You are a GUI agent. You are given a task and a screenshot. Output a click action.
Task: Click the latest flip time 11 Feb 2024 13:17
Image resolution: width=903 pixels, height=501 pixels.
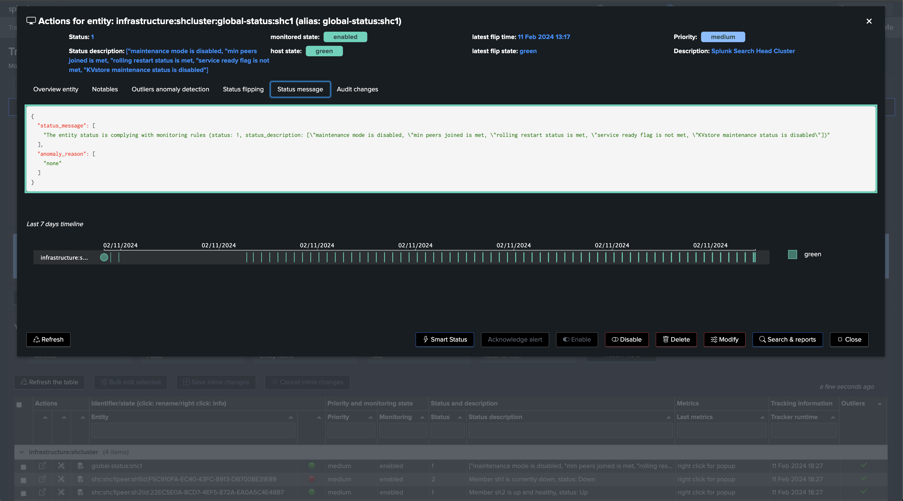click(x=544, y=37)
